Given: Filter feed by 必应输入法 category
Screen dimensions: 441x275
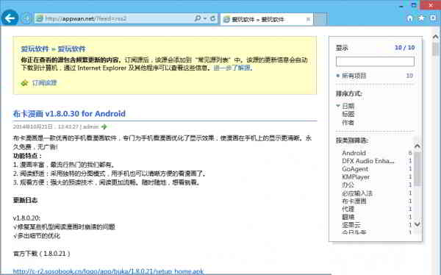Looking at the screenshot, I should click(x=357, y=193).
